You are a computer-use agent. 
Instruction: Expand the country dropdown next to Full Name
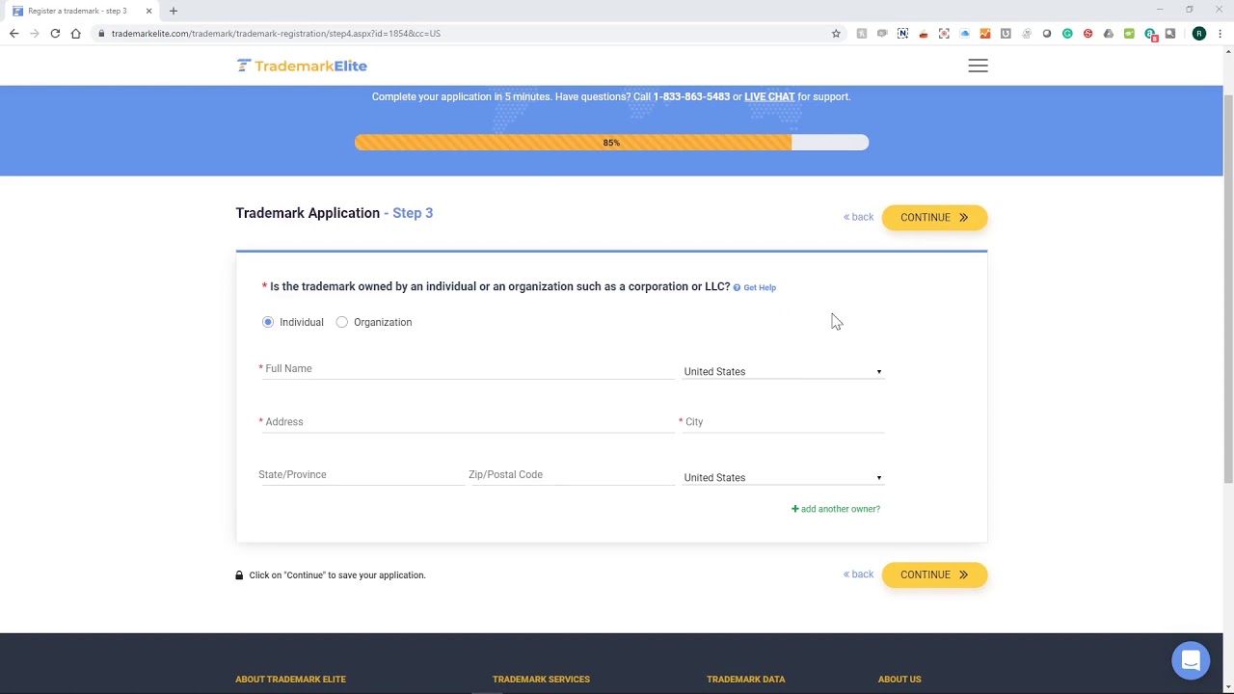(783, 371)
